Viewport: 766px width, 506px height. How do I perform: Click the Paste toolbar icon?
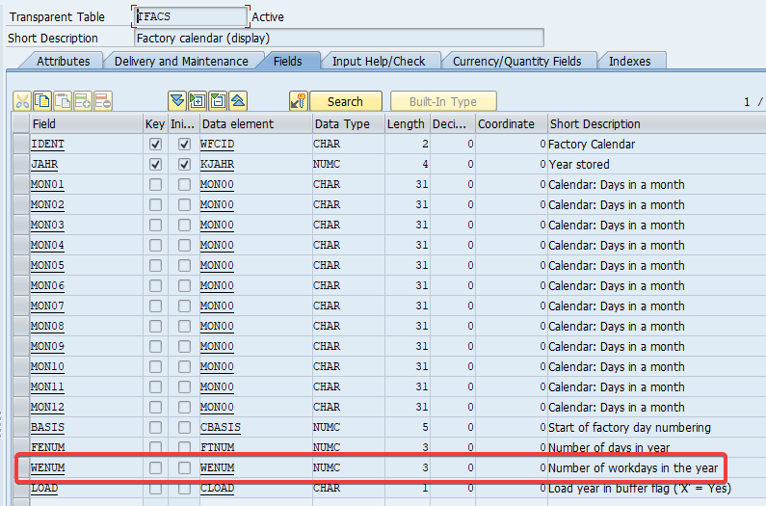click(x=63, y=101)
